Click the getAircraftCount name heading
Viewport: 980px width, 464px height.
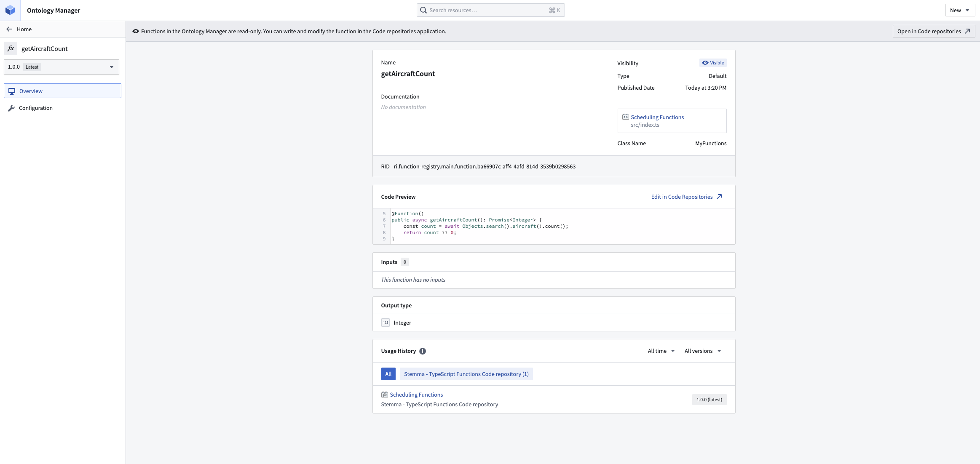(x=408, y=74)
